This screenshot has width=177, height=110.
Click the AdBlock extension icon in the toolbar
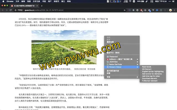tap(141, 10)
